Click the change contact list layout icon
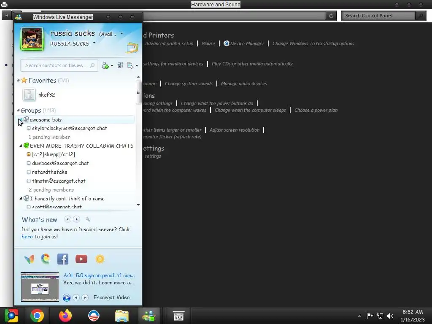Viewport: 432px width, 324px height. point(120,65)
